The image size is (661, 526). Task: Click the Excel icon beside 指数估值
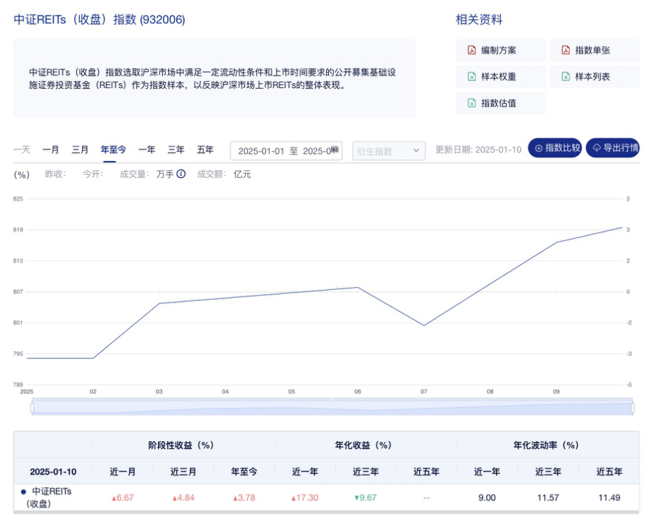point(472,103)
